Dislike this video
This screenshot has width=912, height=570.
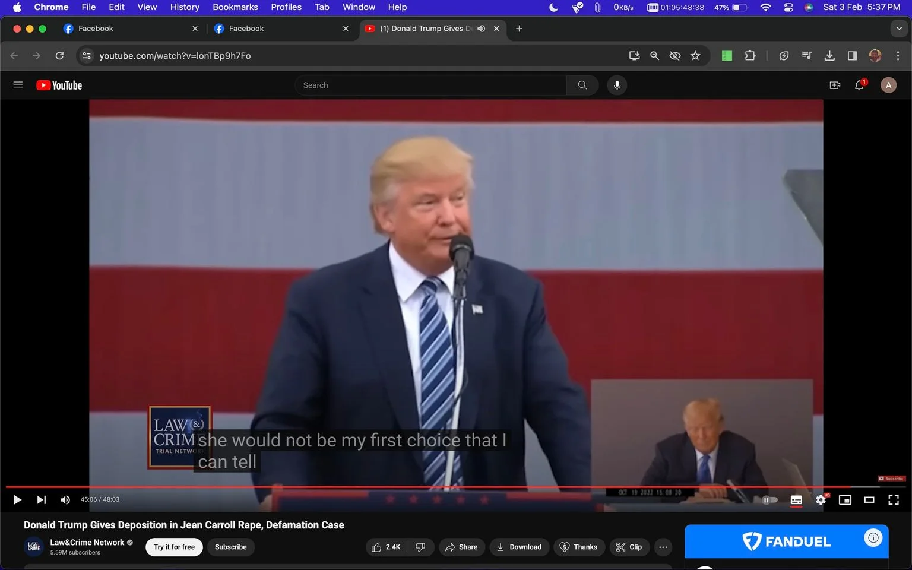coord(420,547)
